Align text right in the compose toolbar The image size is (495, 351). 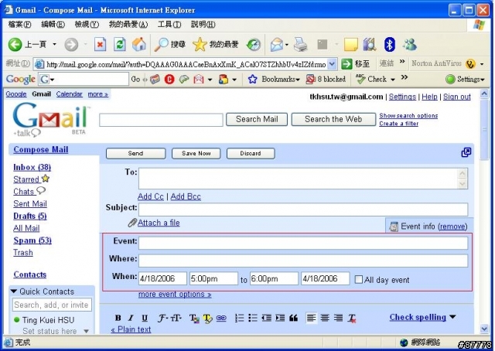click(x=339, y=318)
